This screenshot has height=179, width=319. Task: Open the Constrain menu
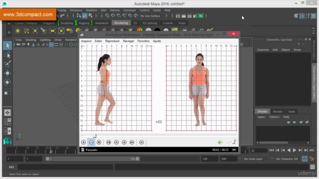(130, 10)
